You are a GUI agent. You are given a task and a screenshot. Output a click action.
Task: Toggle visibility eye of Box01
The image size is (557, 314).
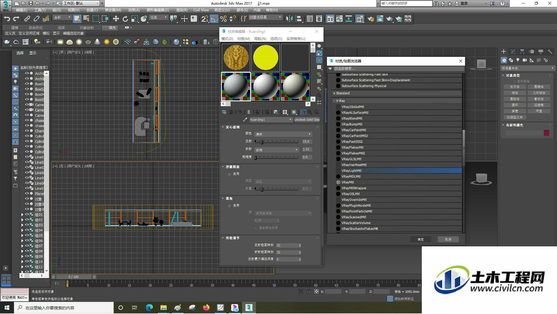27,84
